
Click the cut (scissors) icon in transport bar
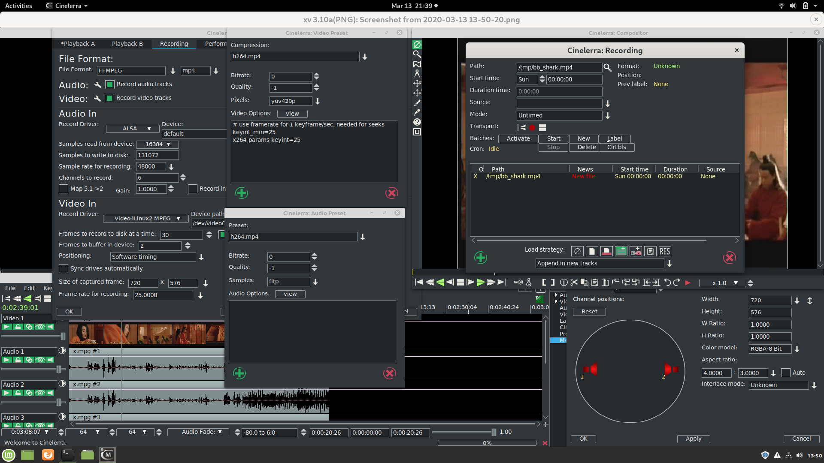tap(574, 283)
